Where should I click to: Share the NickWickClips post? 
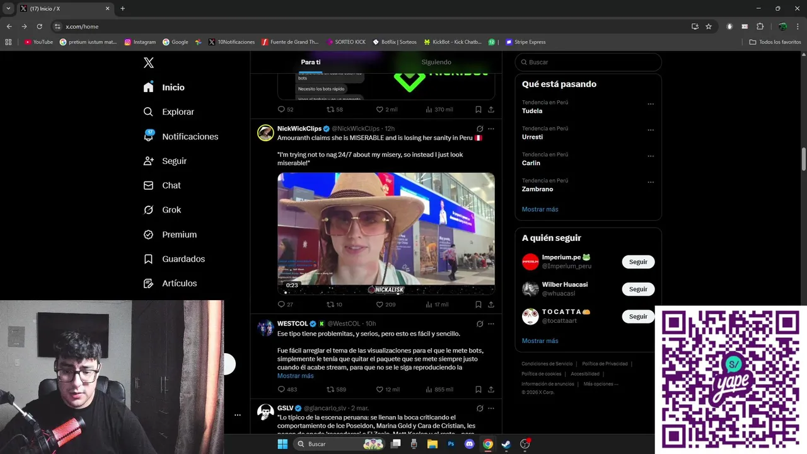click(491, 305)
